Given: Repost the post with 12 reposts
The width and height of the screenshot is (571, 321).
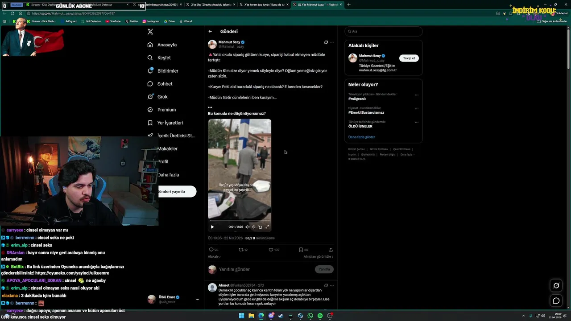Looking at the screenshot, I should coord(244,250).
